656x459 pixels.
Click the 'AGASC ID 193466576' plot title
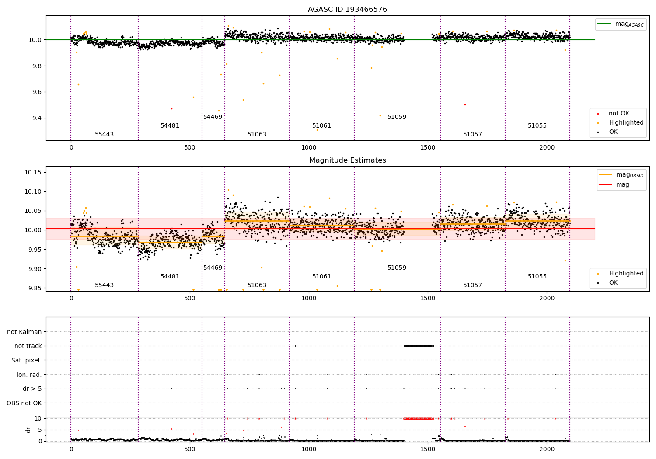tap(347, 10)
